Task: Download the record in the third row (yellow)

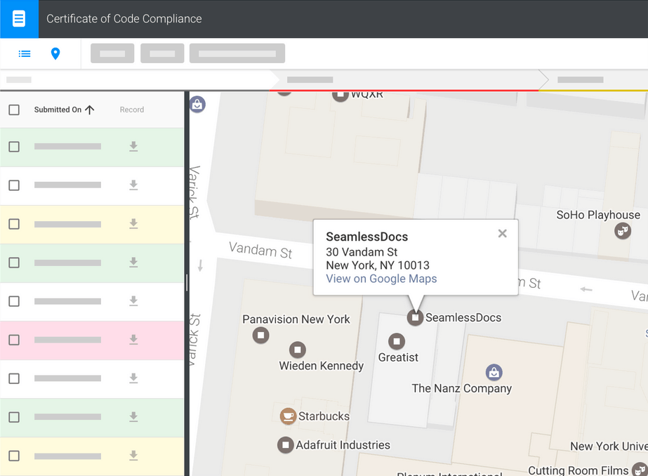Action: tap(133, 224)
